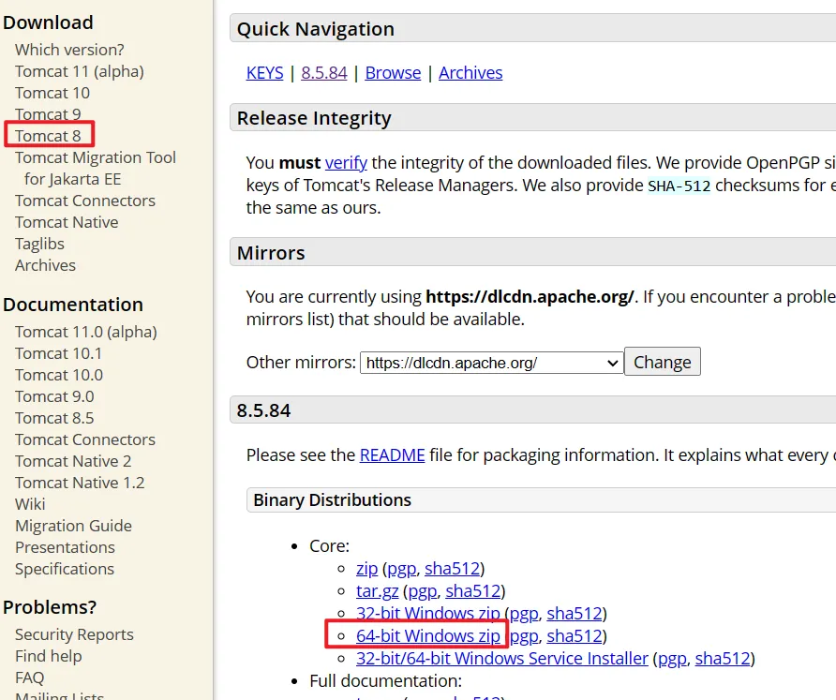Go to Which version? page
The image size is (836, 700).
69,50
